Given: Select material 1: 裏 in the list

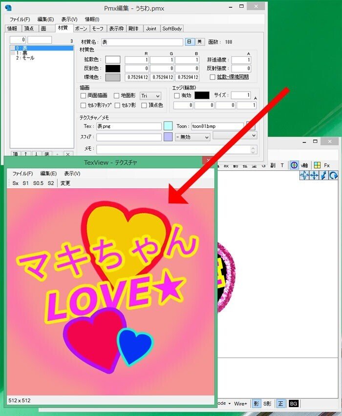Looking at the screenshot, I should [42, 53].
